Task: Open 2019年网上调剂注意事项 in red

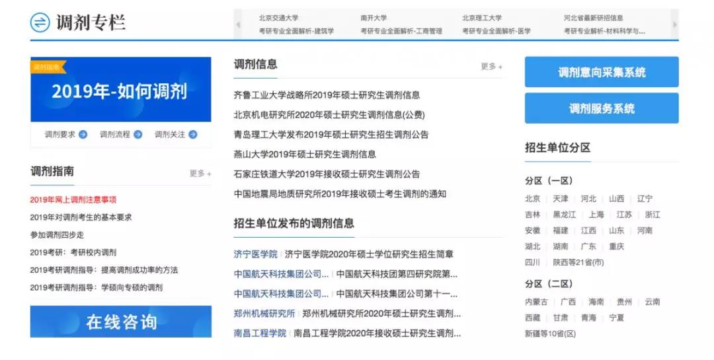Action: pyautogui.click(x=73, y=199)
